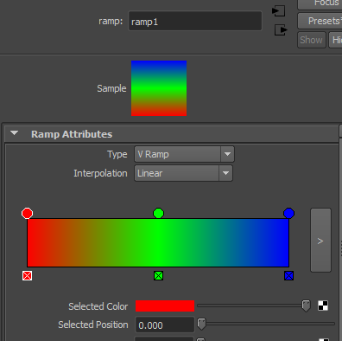Viewport: 342px width, 341px height.
Task: Click the input connection icon next to ramp1
Action: coord(278,11)
